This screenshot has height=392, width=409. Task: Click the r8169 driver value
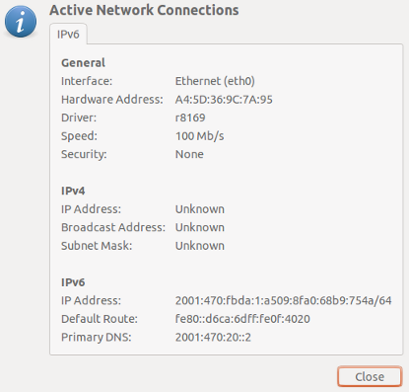(x=190, y=118)
